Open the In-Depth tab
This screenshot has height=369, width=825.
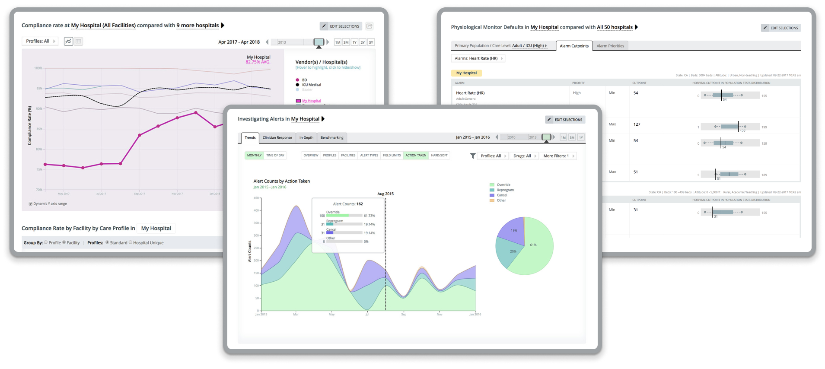pos(306,138)
